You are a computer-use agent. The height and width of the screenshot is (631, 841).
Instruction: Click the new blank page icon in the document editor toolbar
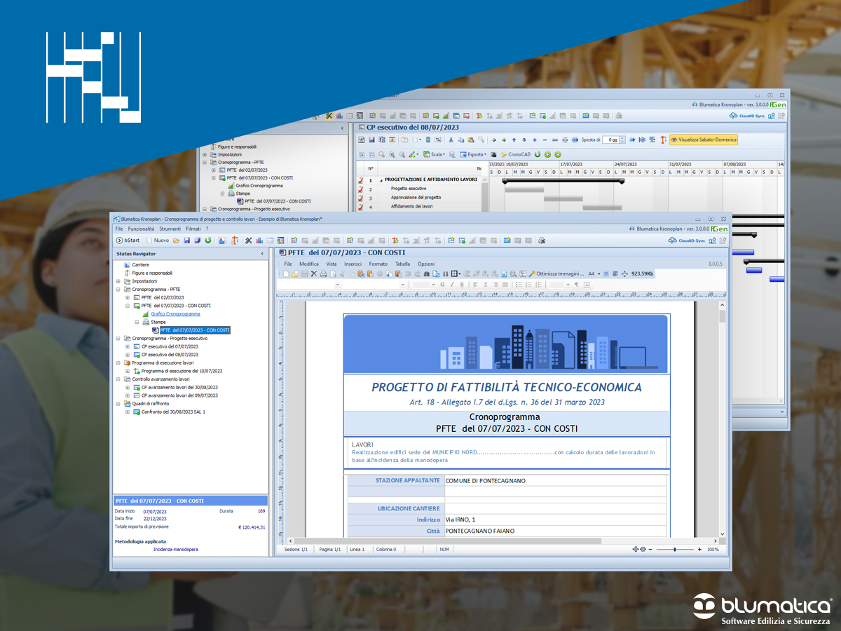click(287, 273)
